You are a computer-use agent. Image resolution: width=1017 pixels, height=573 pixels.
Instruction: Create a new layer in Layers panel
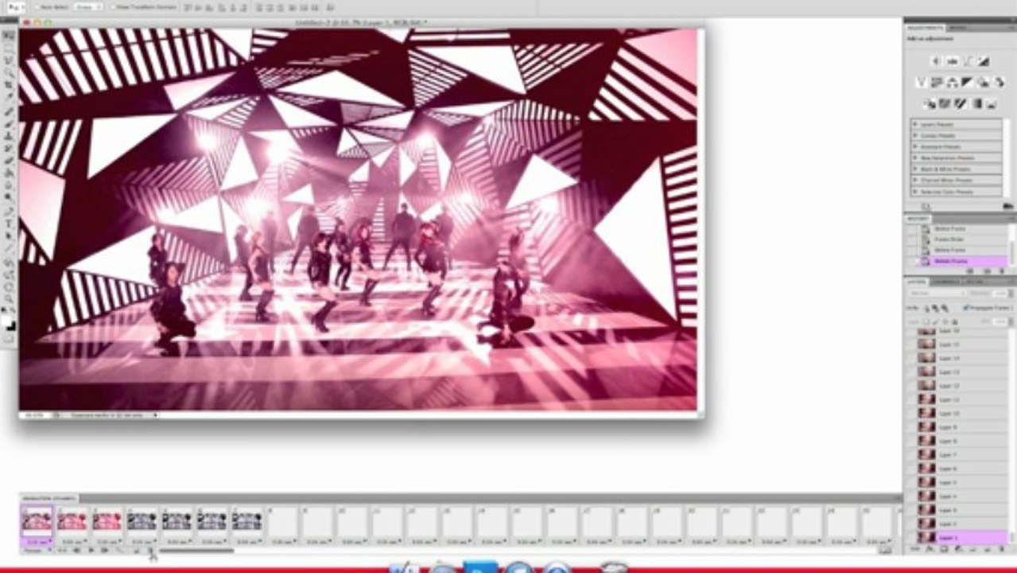[988, 549]
